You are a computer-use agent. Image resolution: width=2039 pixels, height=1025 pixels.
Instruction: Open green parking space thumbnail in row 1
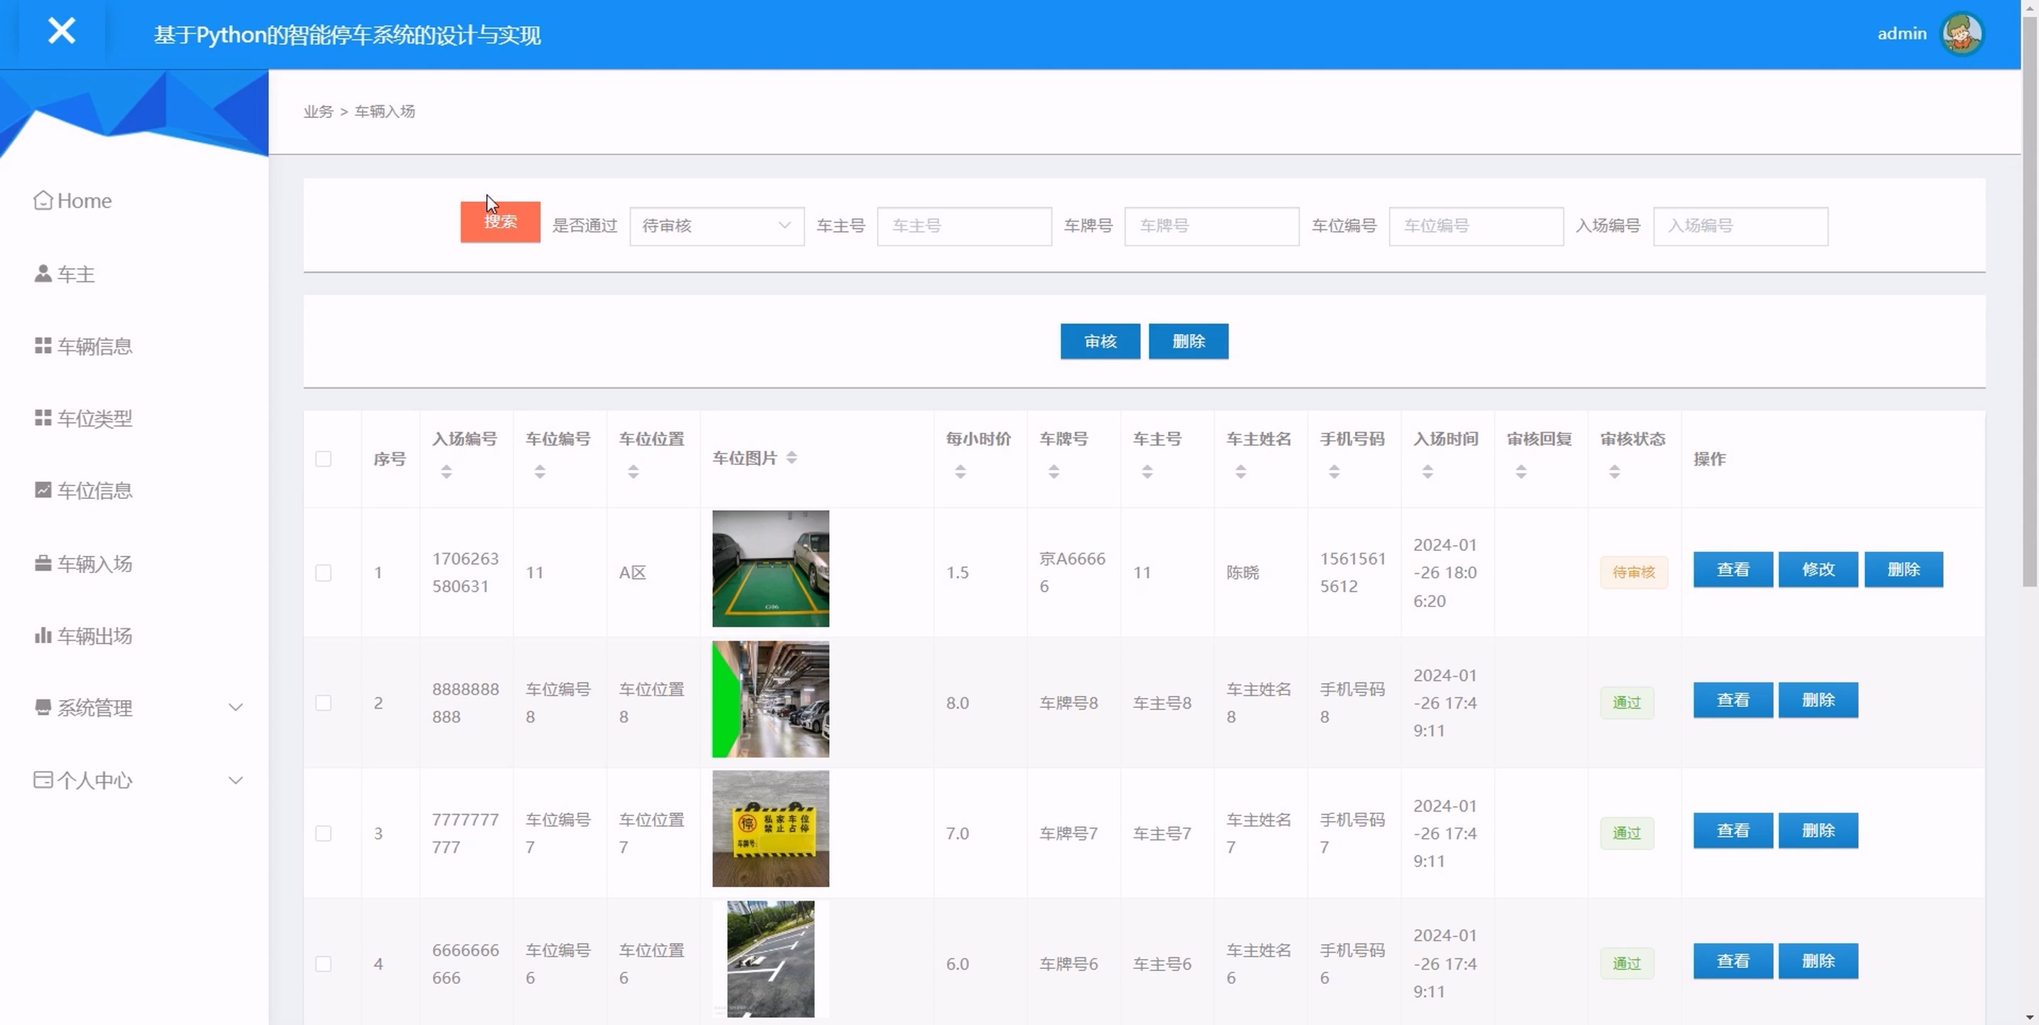point(770,569)
